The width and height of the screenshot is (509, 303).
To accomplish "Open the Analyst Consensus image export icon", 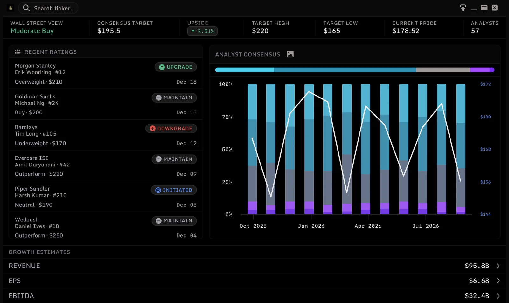I will [x=290, y=54].
